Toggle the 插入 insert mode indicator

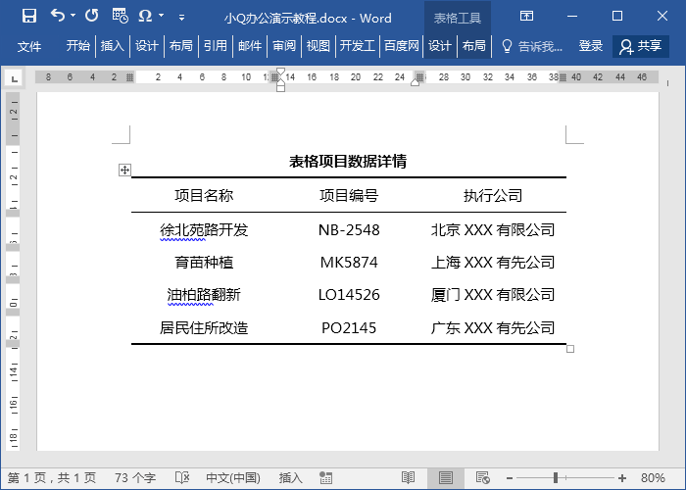point(290,478)
